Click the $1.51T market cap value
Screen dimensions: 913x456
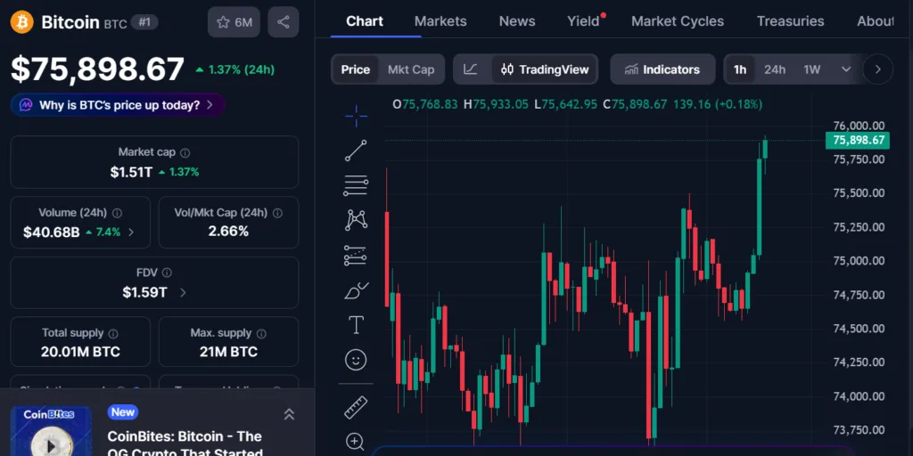132,172
